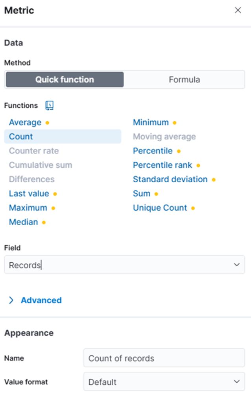The image size is (251, 404).
Task: Open the Field dropdown arrow
Action: (x=236, y=265)
